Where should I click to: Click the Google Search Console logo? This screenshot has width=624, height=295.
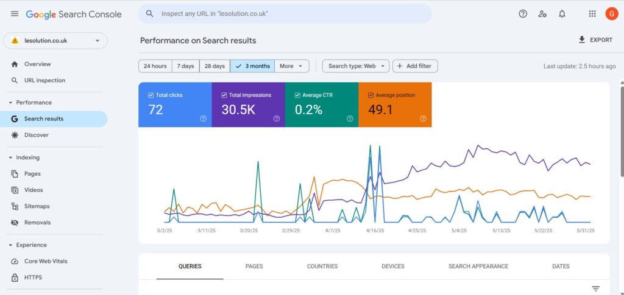[x=74, y=14]
